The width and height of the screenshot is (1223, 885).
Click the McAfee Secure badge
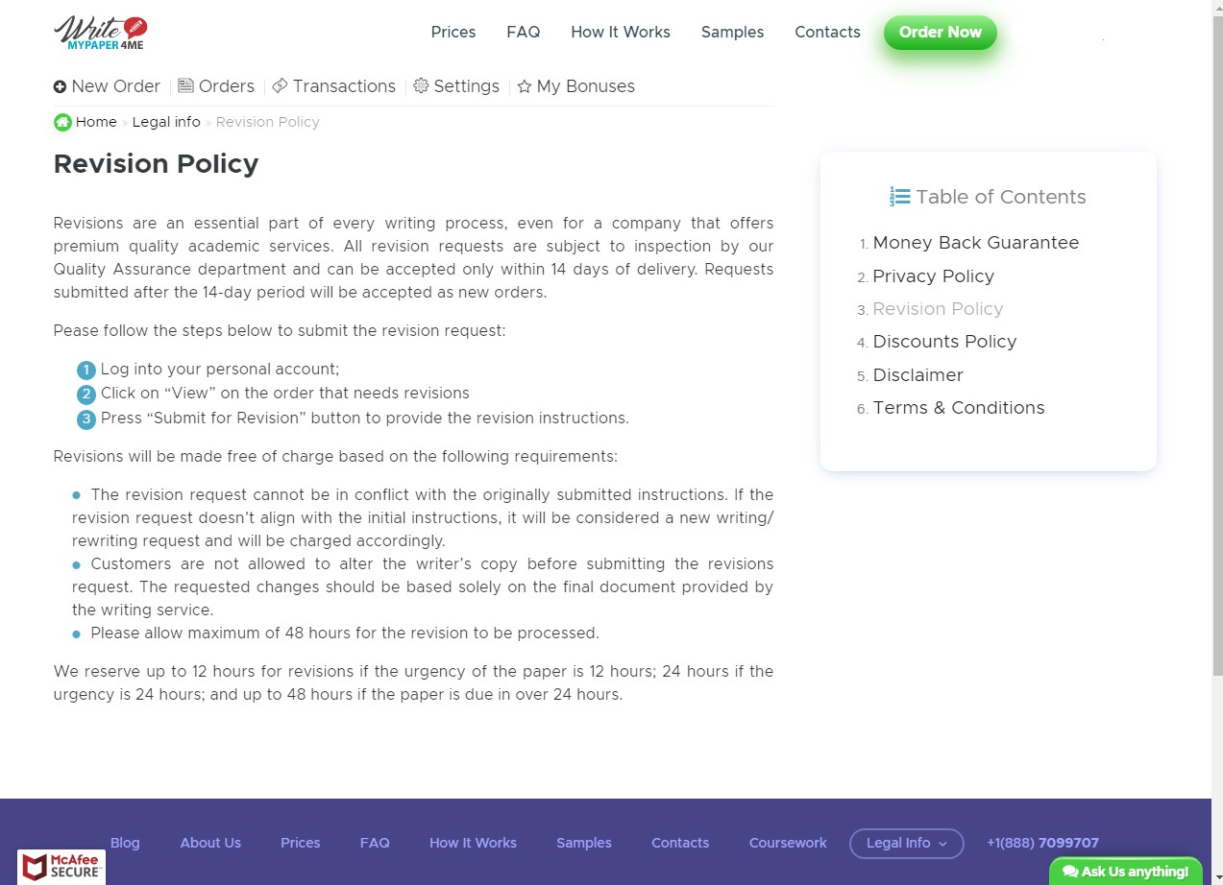[x=61, y=867]
